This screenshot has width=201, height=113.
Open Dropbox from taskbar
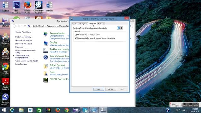click(30, 110)
